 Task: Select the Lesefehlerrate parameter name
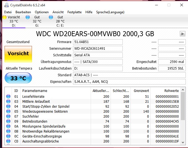click(33, 97)
